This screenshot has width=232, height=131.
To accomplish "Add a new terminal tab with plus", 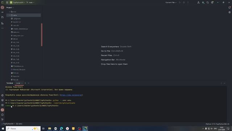I will click(x=25, y=83).
